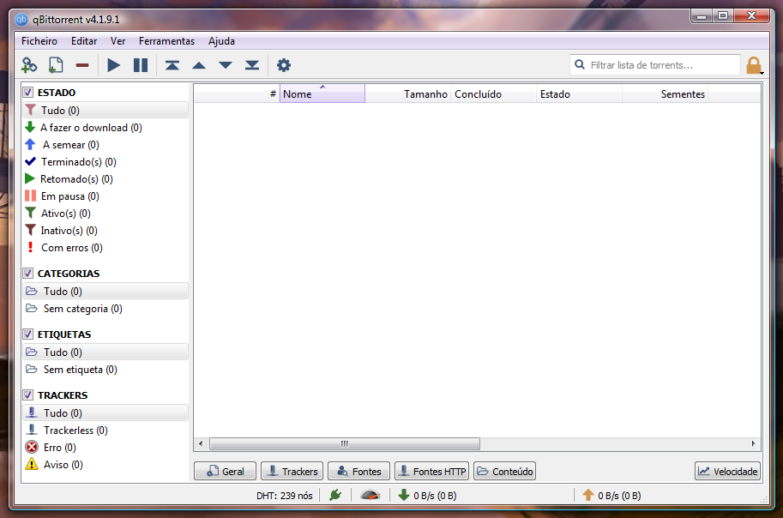Image resolution: width=783 pixels, height=518 pixels.
Task: Switch to the Fontes tab
Action: 359,471
